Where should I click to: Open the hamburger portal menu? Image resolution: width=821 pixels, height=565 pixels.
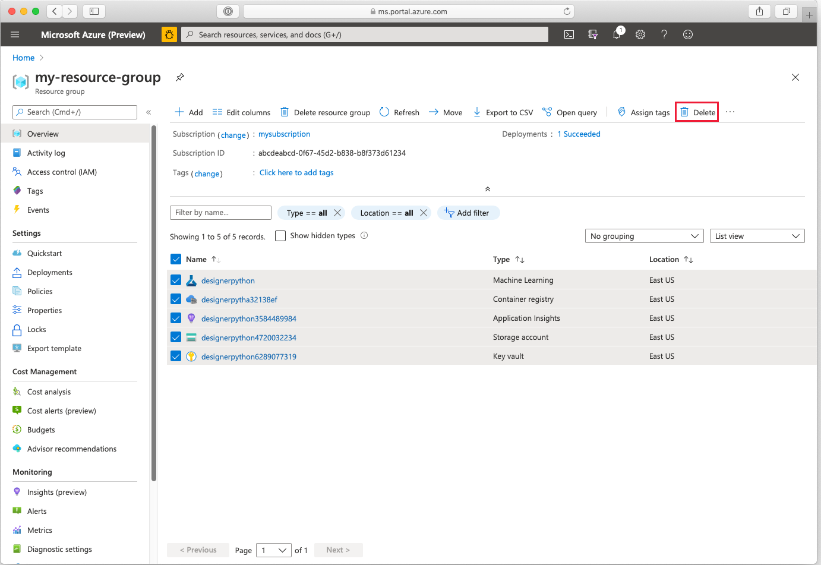click(15, 34)
